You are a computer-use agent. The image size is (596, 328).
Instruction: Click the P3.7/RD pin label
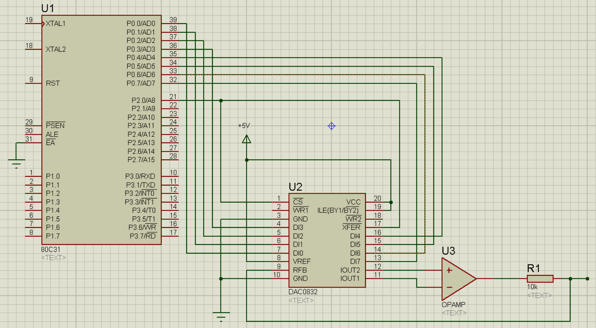pos(143,236)
